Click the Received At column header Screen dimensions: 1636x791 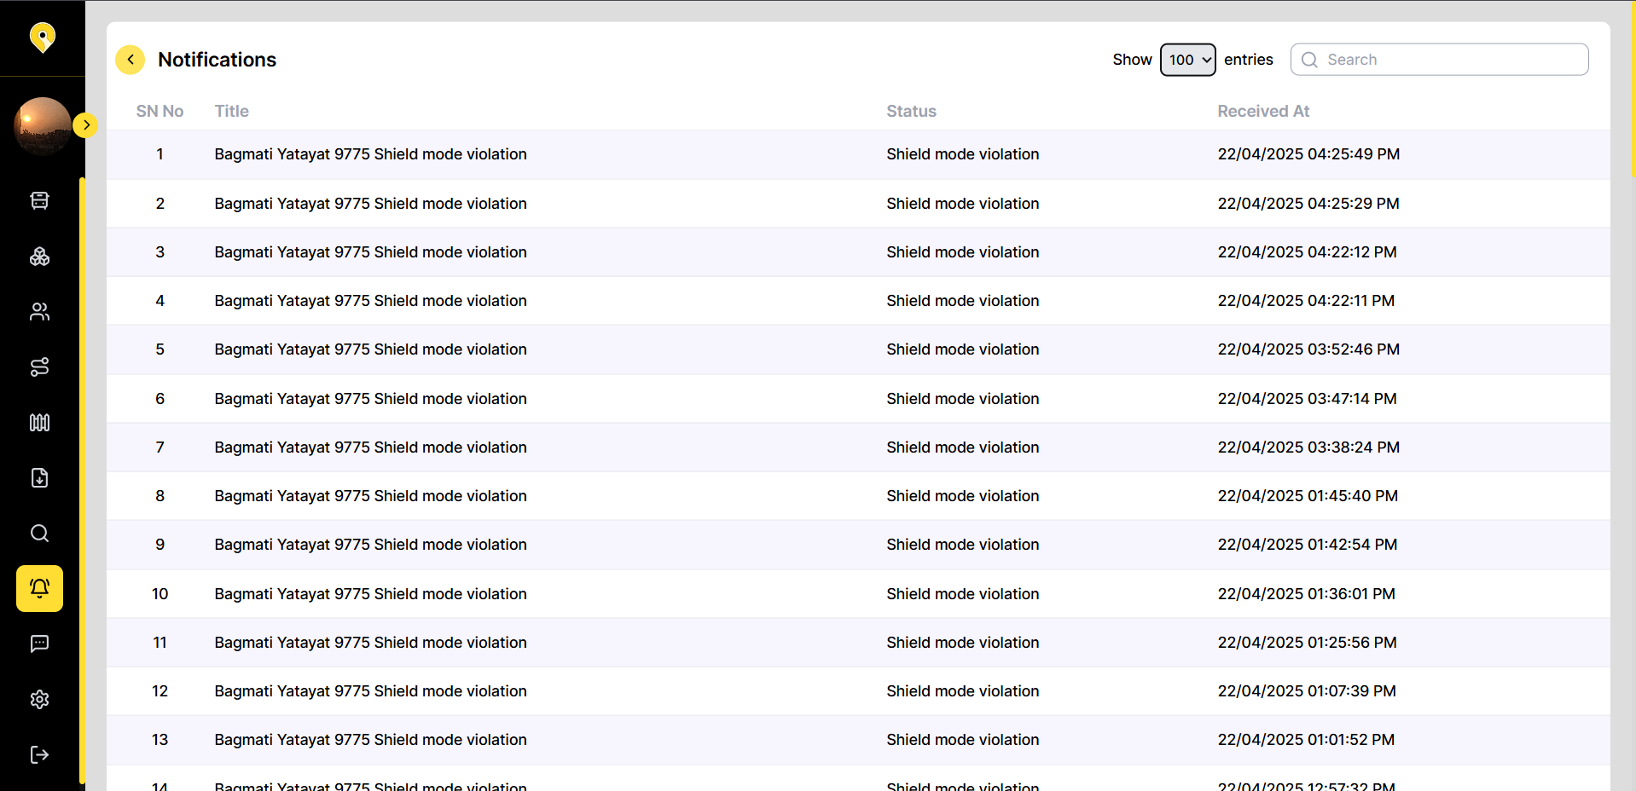1263,111
